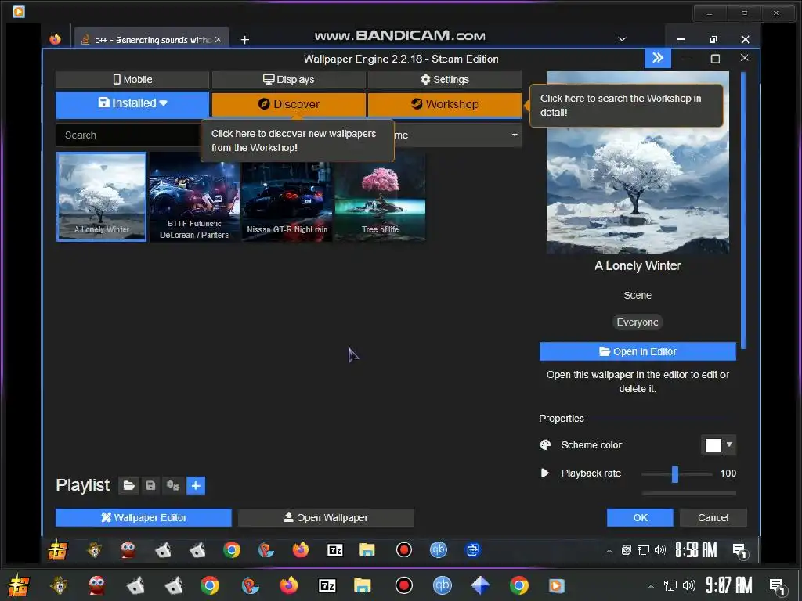Save the playlist with the floppy disk icon

click(x=150, y=485)
